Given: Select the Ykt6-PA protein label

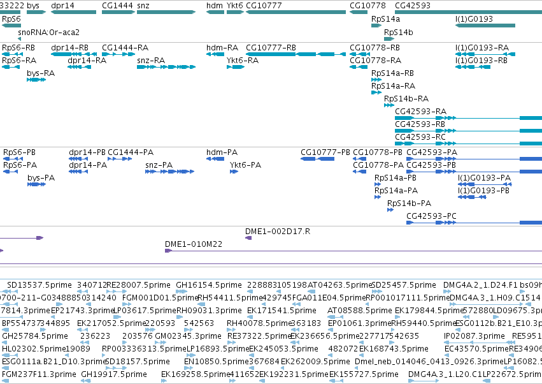Looking at the screenshot, I should click(x=245, y=165).
